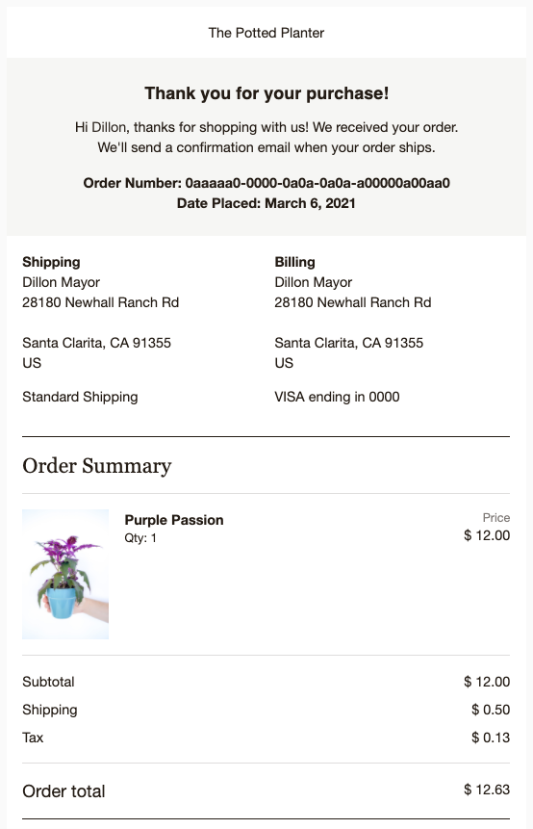Click the Tax amount $ 0.13
This screenshot has height=829, width=533.
(491, 738)
